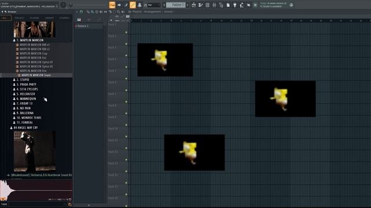371x208 pixels.
Task: Select the MARYLIN MANSON Clap sample
Action: 34,54
